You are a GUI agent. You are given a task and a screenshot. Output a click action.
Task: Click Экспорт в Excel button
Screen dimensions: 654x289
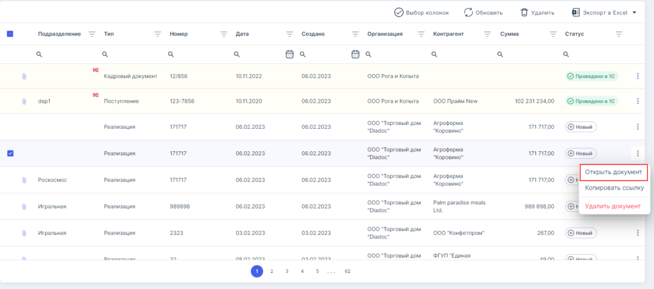click(599, 13)
